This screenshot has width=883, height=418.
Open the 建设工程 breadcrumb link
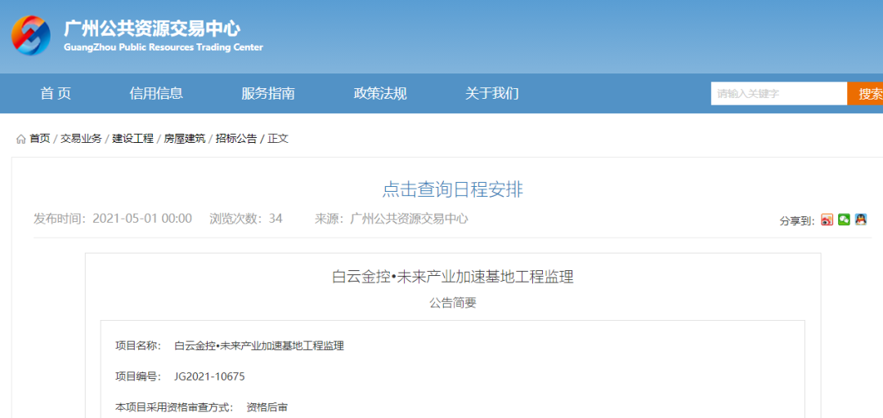[132, 139]
